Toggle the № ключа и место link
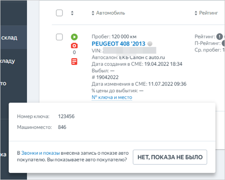 tap(112, 97)
